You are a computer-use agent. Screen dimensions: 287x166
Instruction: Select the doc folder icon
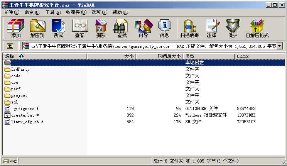point(7,83)
